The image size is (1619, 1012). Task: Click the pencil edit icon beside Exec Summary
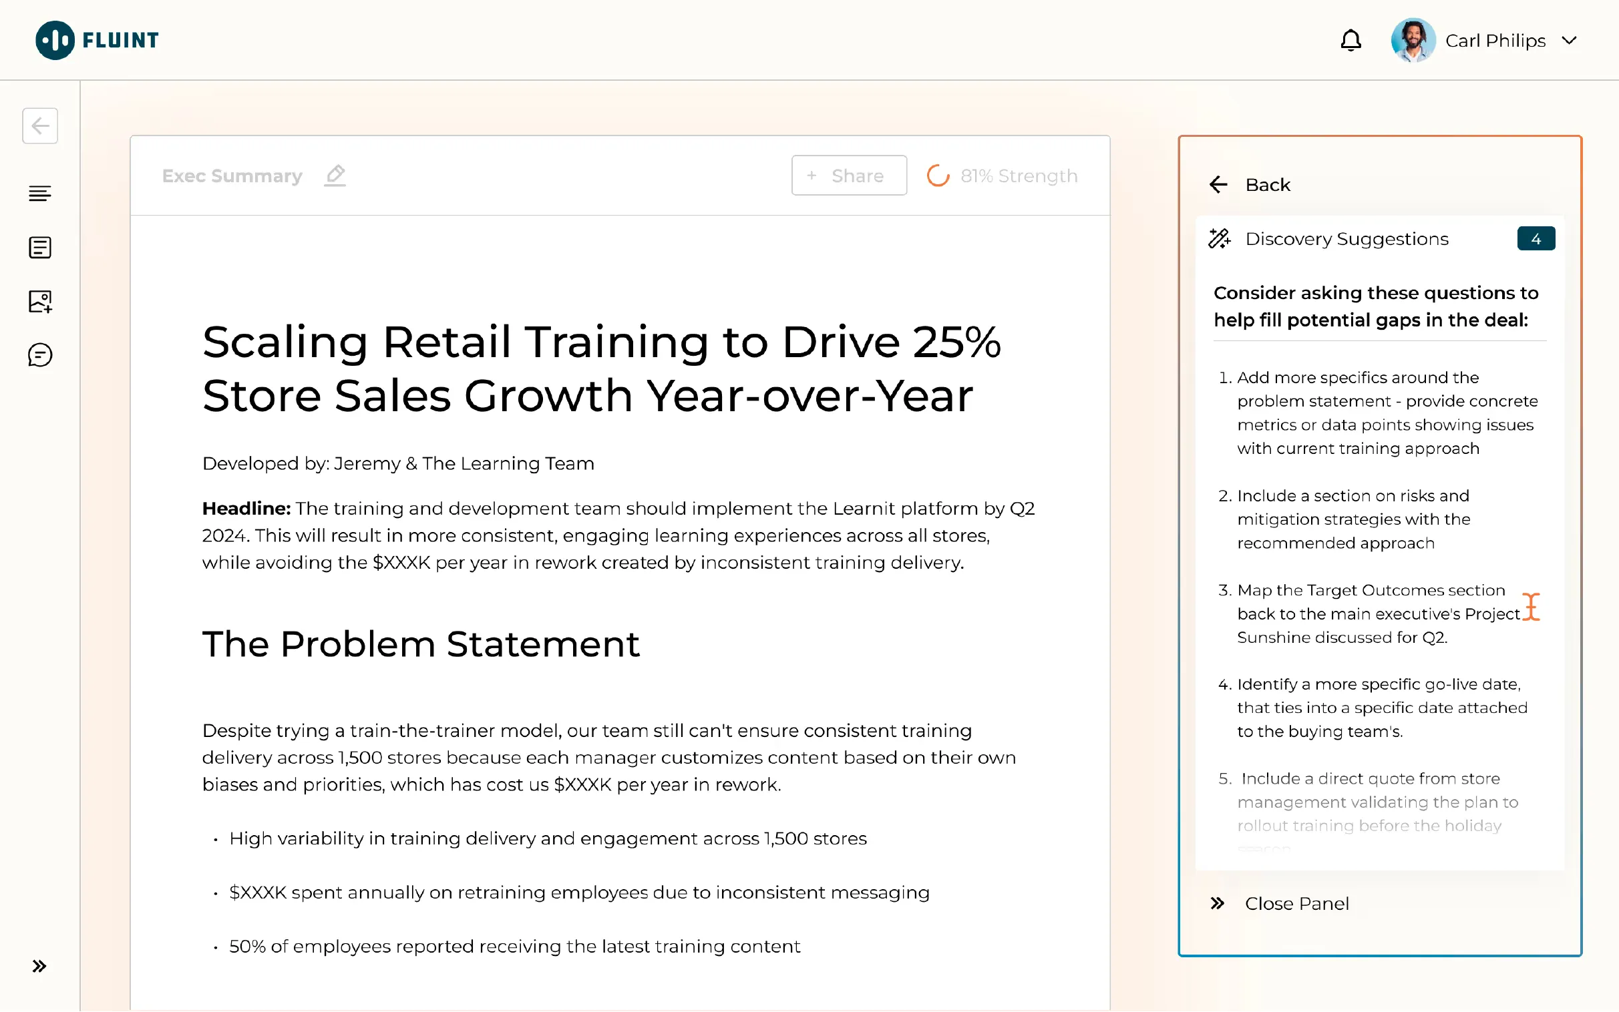[335, 176]
